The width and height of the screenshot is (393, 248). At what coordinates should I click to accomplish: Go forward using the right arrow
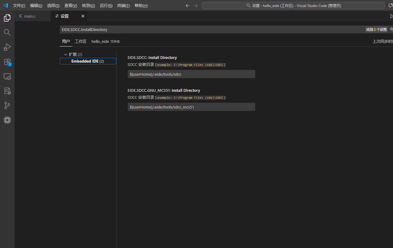tap(196, 5)
